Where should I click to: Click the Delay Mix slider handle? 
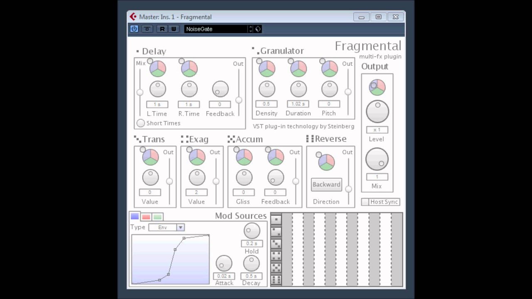(140, 92)
